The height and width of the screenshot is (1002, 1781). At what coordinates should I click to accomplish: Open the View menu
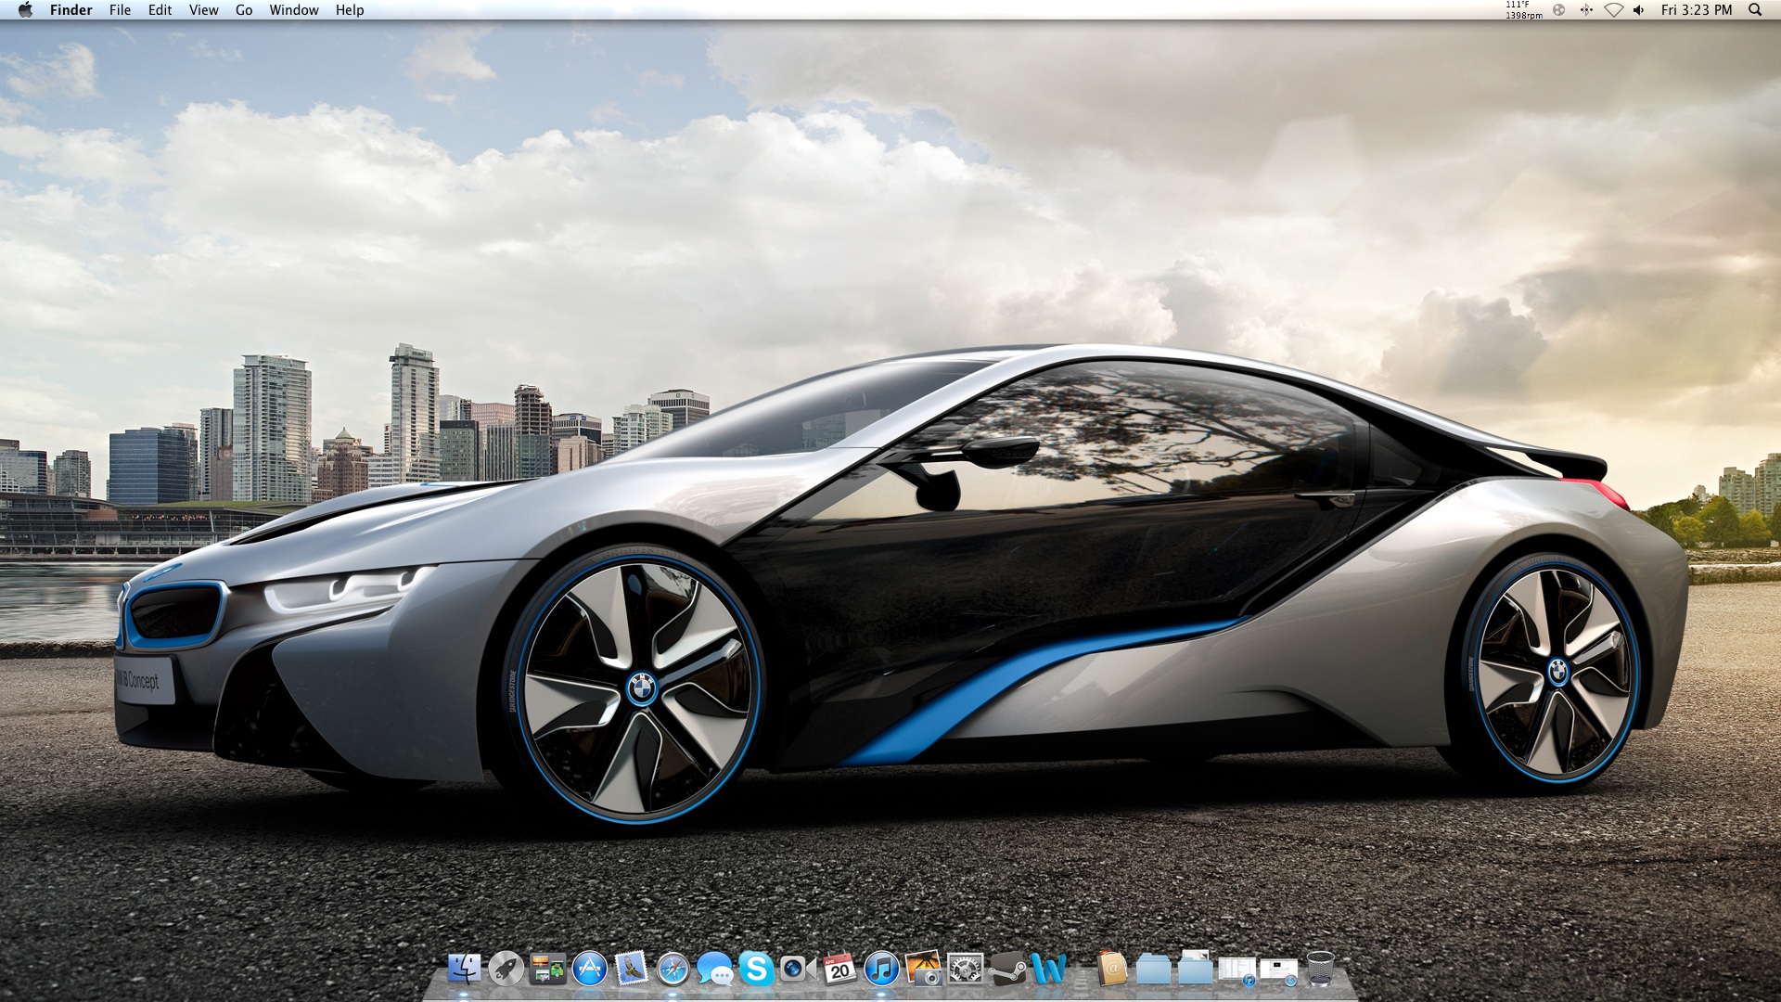click(203, 10)
